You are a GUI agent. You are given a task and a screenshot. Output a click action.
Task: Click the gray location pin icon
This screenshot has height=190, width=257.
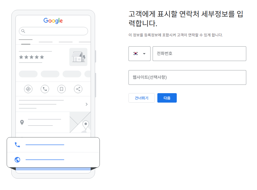[22, 122]
